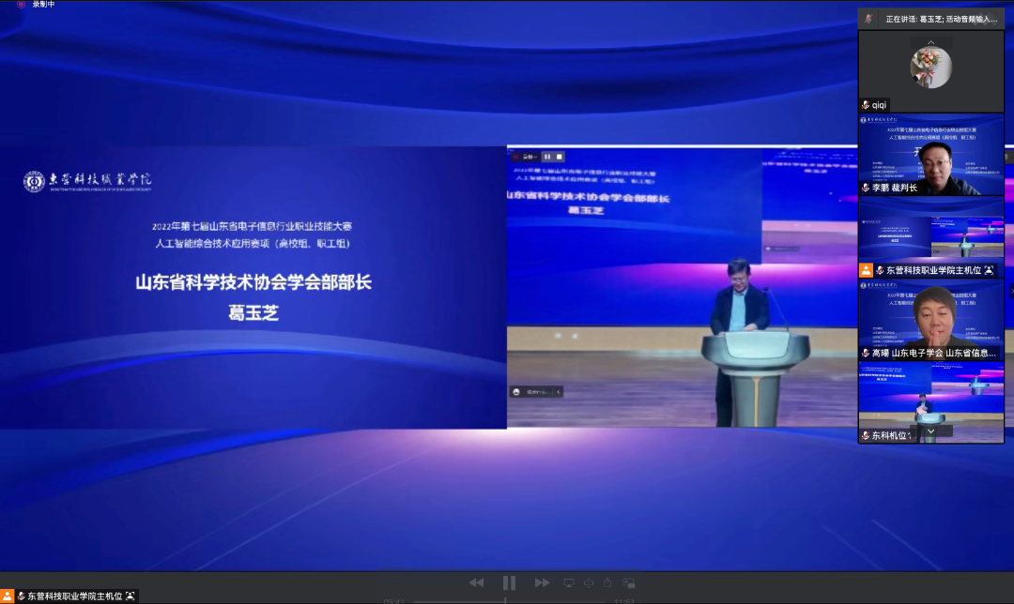The height and width of the screenshot is (604, 1014).
Task: Click the video playback progress bar
Action: [x=507, y=601]
